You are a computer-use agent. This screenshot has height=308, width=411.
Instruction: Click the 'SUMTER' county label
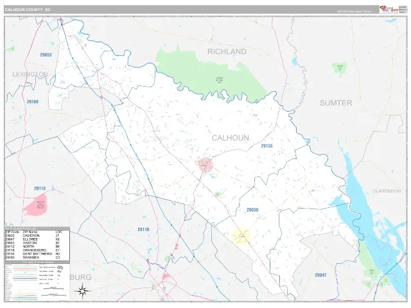(336, 103)
